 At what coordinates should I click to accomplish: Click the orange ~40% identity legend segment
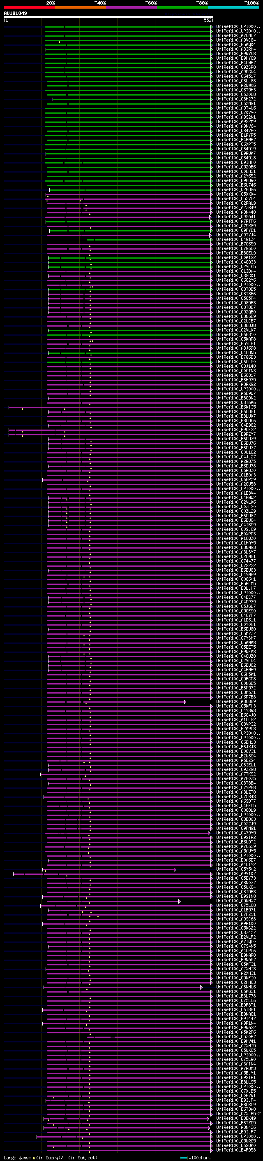click(x=80, y=7)
